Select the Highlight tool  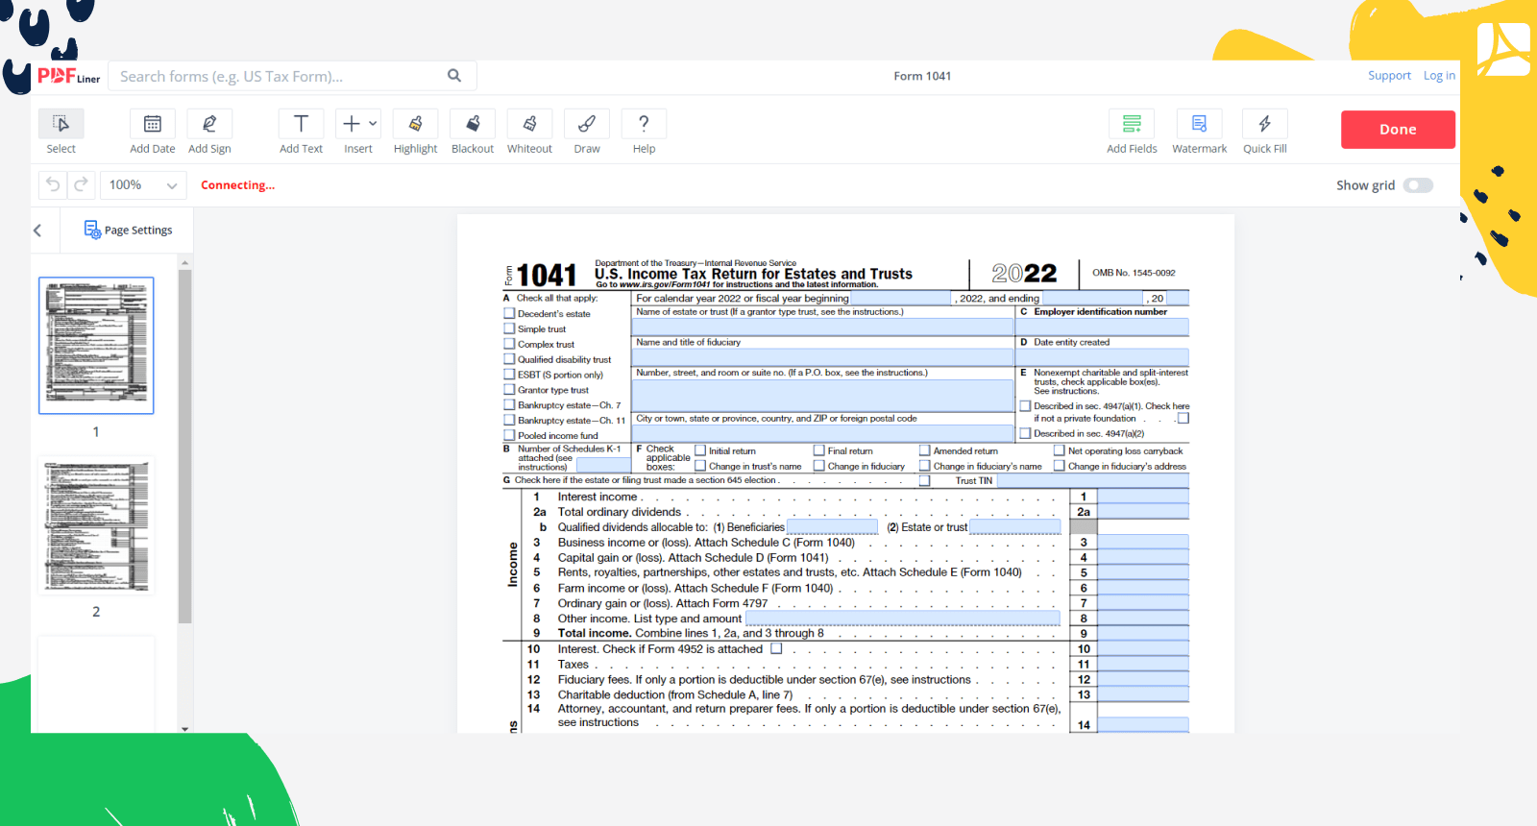coord(415,125)
